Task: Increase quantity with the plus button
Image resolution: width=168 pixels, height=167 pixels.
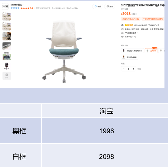Action: pyautogui.click(x=133, y=69)
